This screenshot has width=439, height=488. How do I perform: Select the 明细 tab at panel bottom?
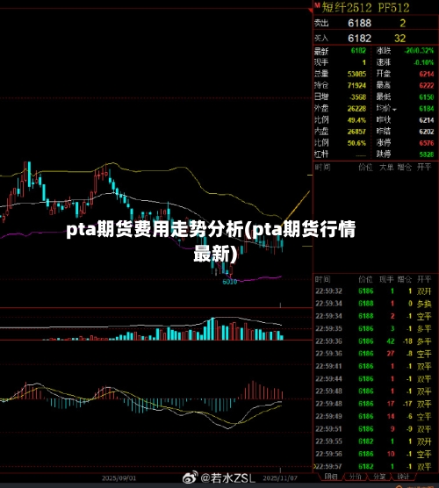pos(331,477)
